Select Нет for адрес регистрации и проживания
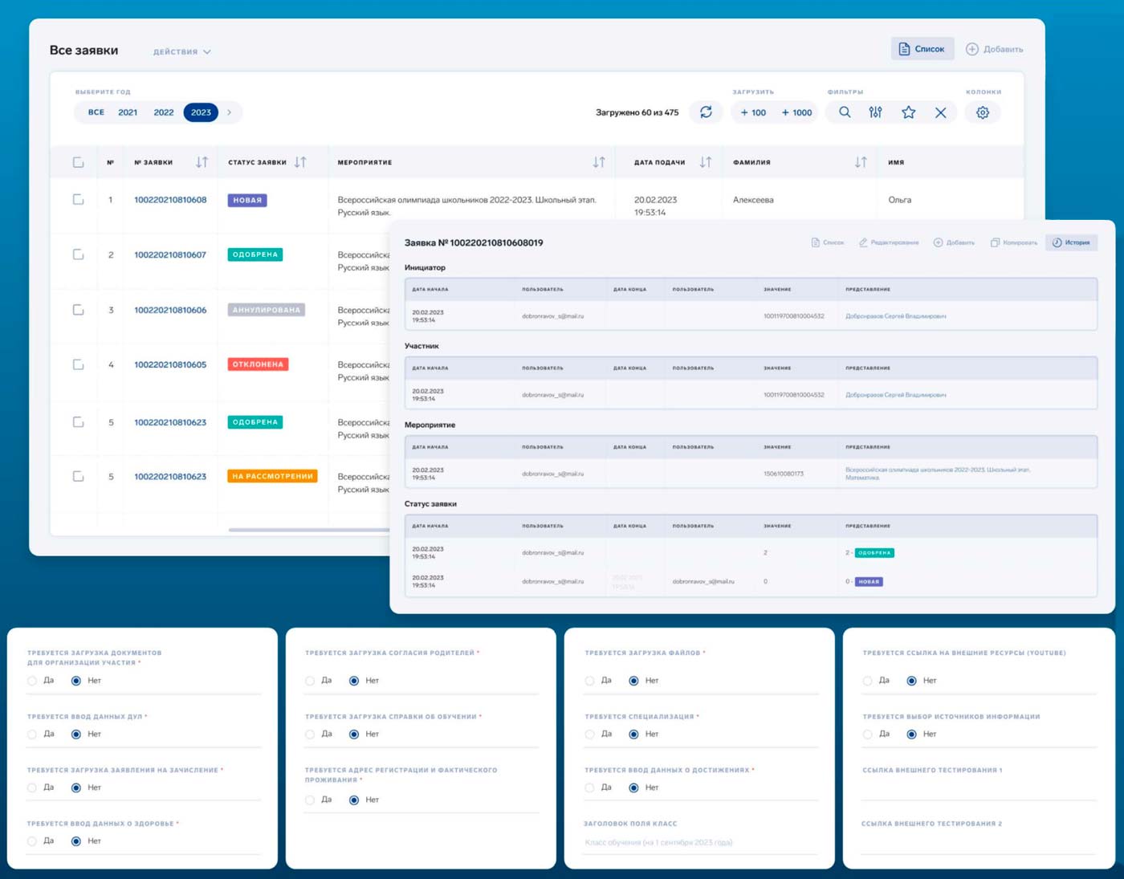 point(354,800)
